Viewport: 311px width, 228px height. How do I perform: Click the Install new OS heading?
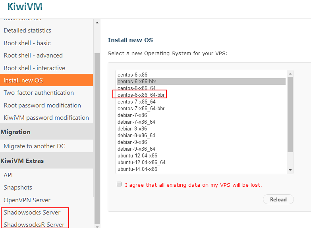pyautogui.click(x=130, y=40)
